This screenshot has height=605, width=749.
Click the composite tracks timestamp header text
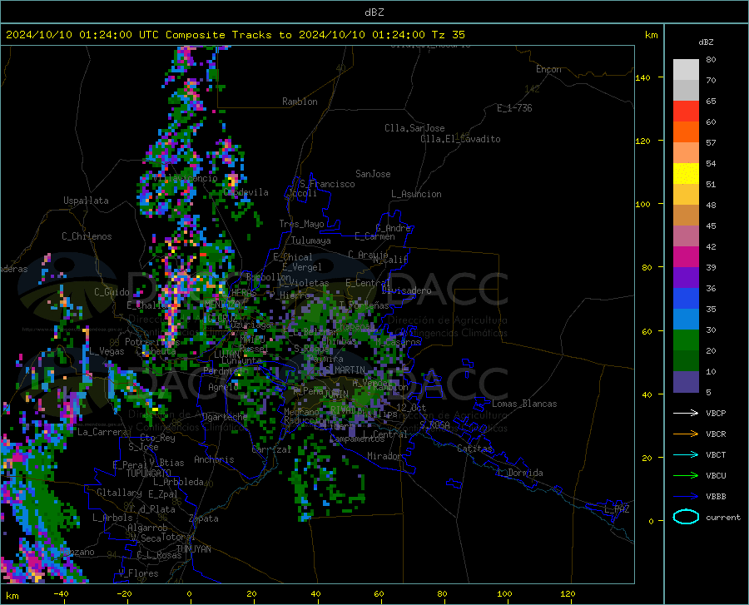point(235,35)
